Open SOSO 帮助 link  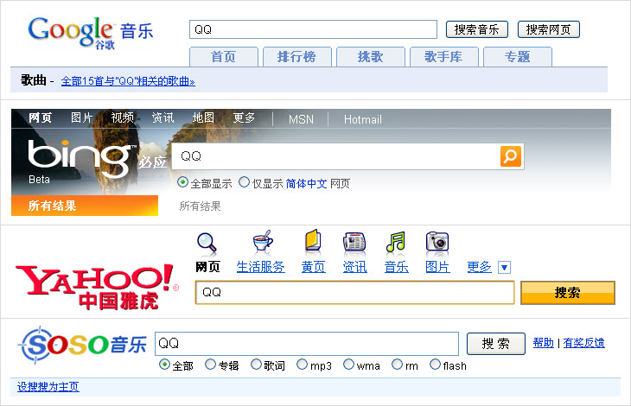coord(544,343)
